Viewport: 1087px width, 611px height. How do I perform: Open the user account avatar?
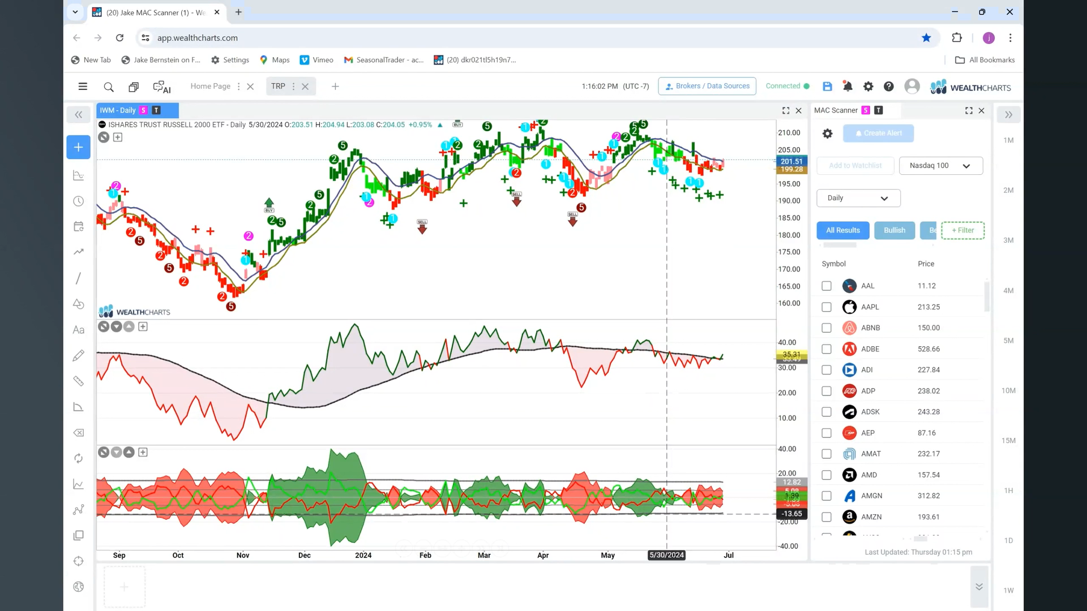[912, 86]
